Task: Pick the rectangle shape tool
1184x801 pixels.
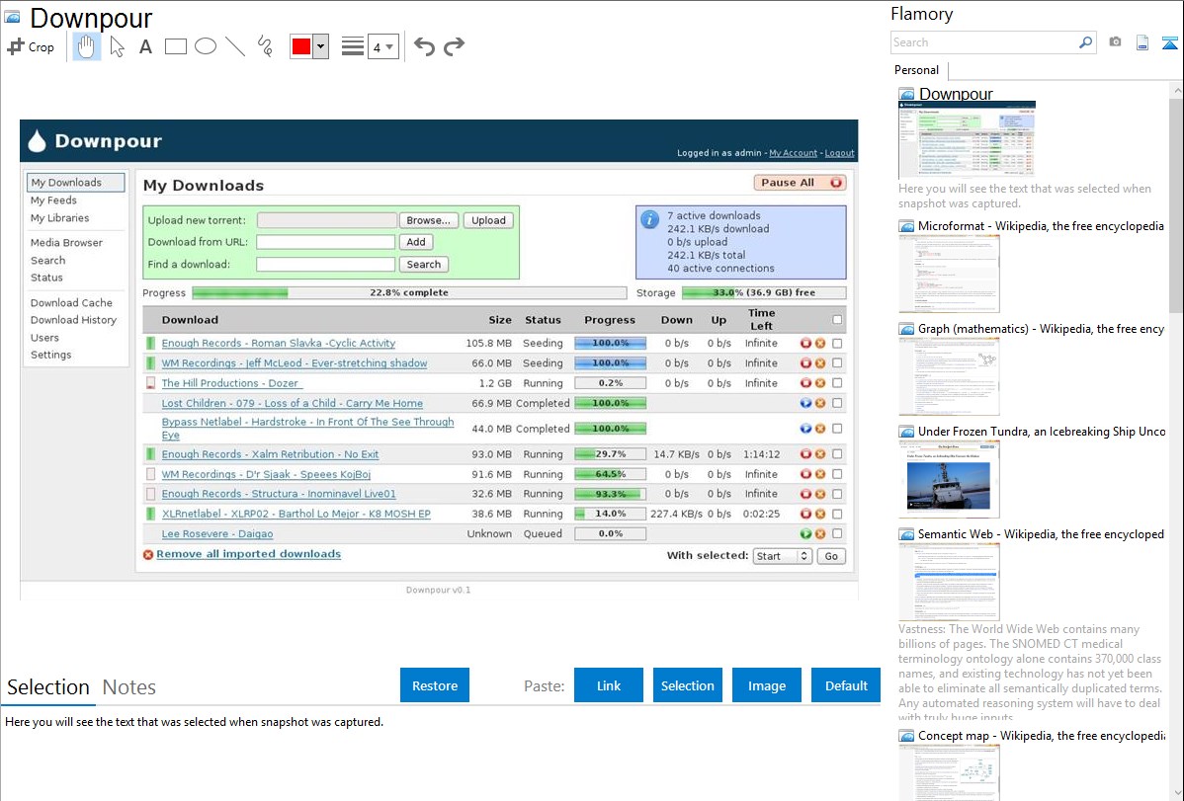Action: tap(175, 46)
